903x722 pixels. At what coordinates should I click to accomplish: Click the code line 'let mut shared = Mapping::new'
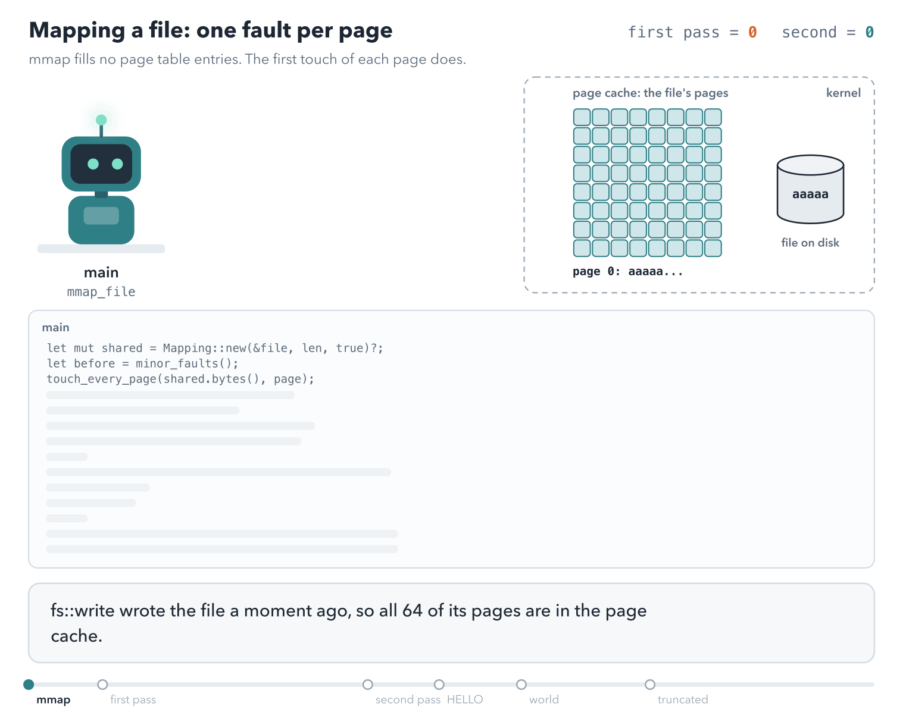tap(215, 348)
